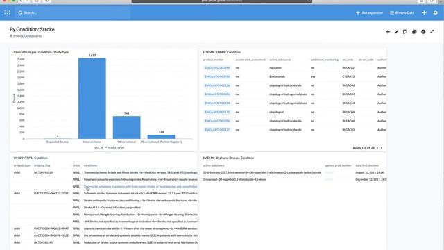
Task: Click the Acute ischemic stroke within 3-9 hours row
Action: tap(141, 228)
